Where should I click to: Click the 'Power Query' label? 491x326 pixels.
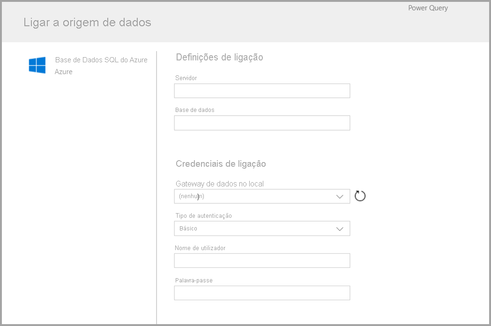click(427, 8)
